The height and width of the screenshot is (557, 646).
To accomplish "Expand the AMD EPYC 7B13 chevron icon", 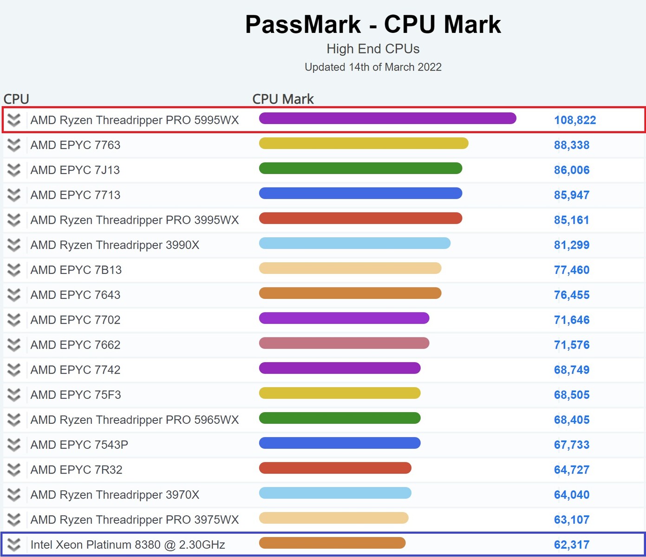I will pos(14,270).
